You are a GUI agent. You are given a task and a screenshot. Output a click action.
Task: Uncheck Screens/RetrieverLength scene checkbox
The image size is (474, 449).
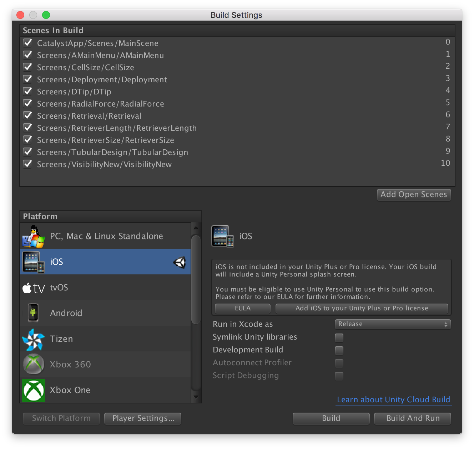27,128
